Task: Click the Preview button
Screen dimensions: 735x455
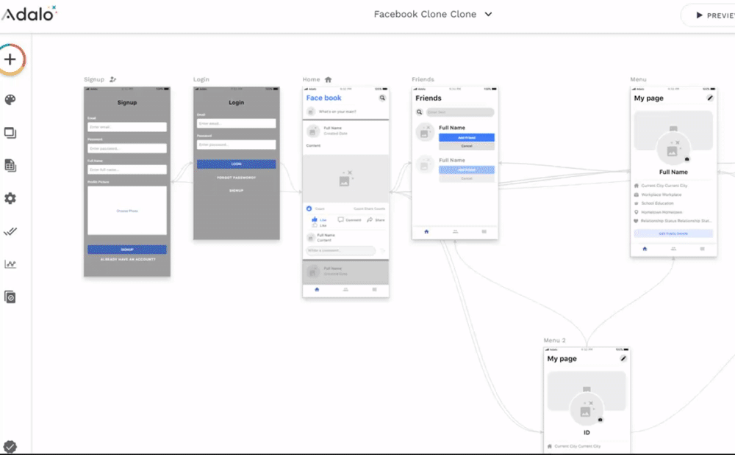Action: point(710,15)
